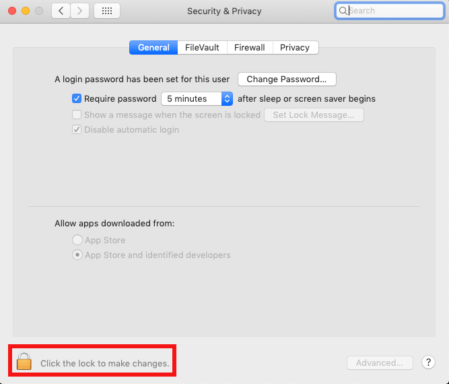Open the Advanced settings button

(x=380, y=362)
